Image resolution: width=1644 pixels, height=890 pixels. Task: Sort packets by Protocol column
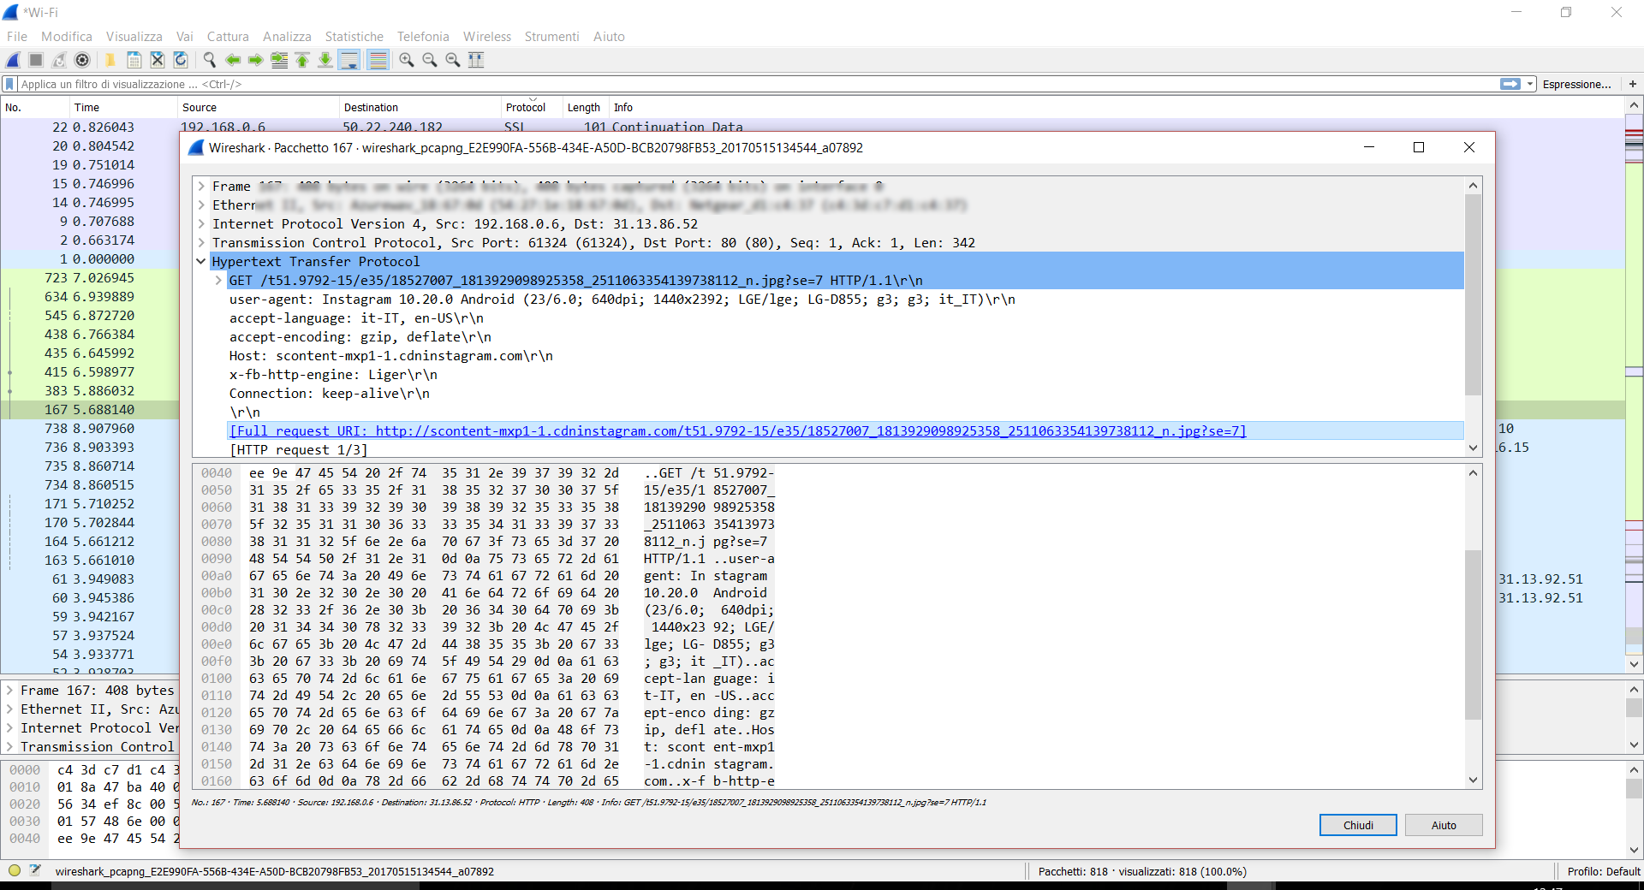click(x=531, y=108)
